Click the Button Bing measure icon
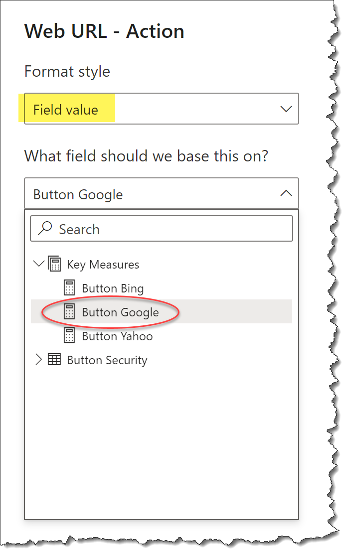 (x=69, y=288)
